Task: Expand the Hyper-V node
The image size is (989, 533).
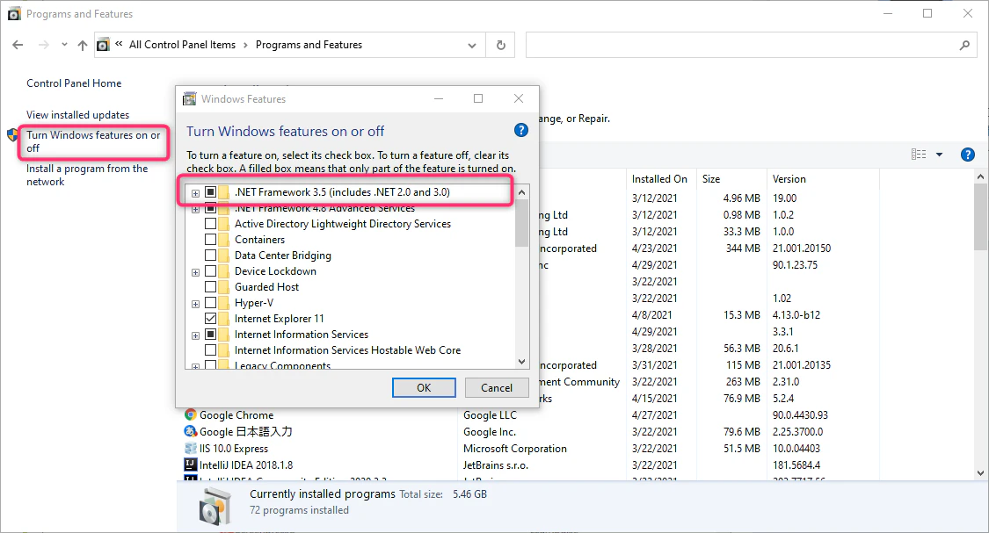Action: pyautogui.click(x=195, y=304)
